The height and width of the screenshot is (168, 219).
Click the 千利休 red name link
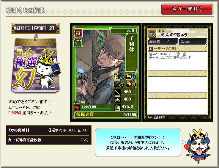[x=16, y=113]
